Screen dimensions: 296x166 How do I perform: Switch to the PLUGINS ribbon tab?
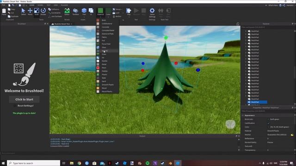[x=64, y=5]
